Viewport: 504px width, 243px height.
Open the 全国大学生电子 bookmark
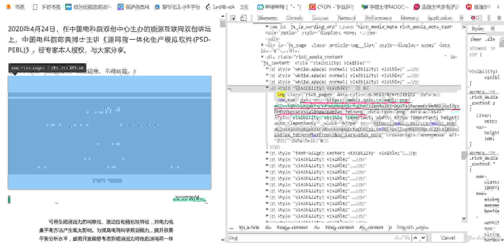(436, 7)
